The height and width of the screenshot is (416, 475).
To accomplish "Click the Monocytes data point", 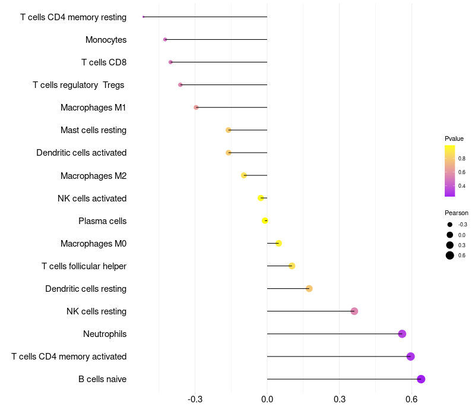I will click(165, 40).
